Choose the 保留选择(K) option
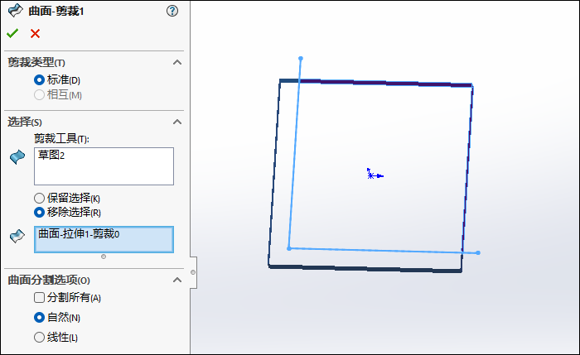Viewport: 580px width, 355px height. pyautogui.click(x=39, y=199)
